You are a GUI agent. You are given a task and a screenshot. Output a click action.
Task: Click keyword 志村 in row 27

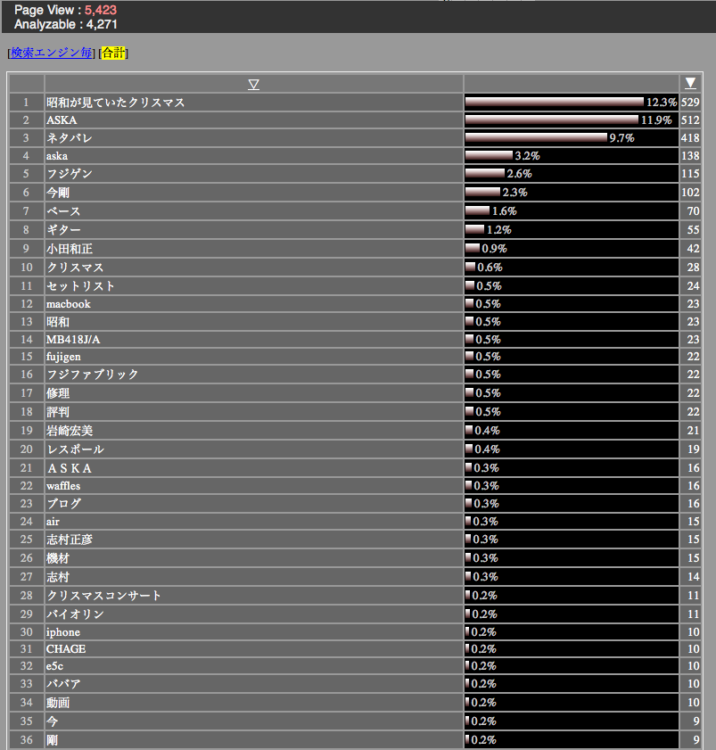[58, 577]
